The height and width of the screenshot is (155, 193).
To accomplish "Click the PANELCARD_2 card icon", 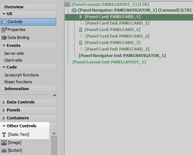I will click(81, 30).
